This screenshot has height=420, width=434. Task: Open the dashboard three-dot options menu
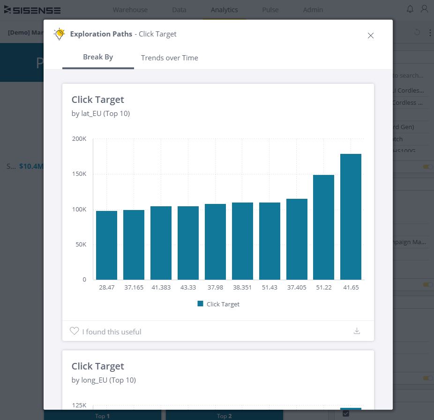(430, 33)
